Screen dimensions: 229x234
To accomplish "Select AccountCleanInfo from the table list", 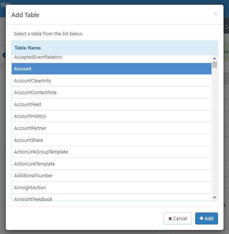I will (111, 81).
